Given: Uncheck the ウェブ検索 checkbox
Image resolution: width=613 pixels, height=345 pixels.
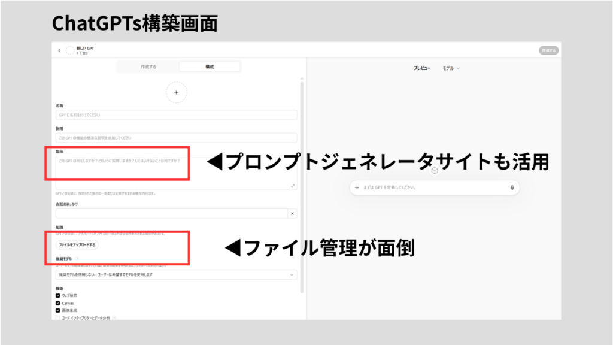Looking at the screenshot, I should 58,295.
